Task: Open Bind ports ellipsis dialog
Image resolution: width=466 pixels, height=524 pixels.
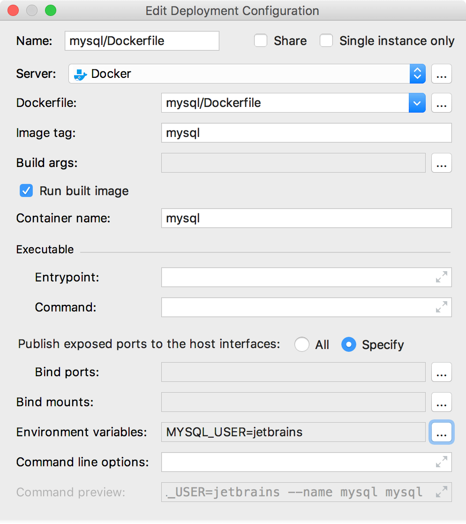Action: click(x=441, y=372)
